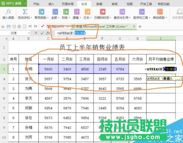Close the Excel workbook tab
183x143 pixels.
tap(134, 26)
